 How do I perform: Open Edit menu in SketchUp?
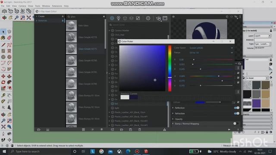tap(8, 6)
